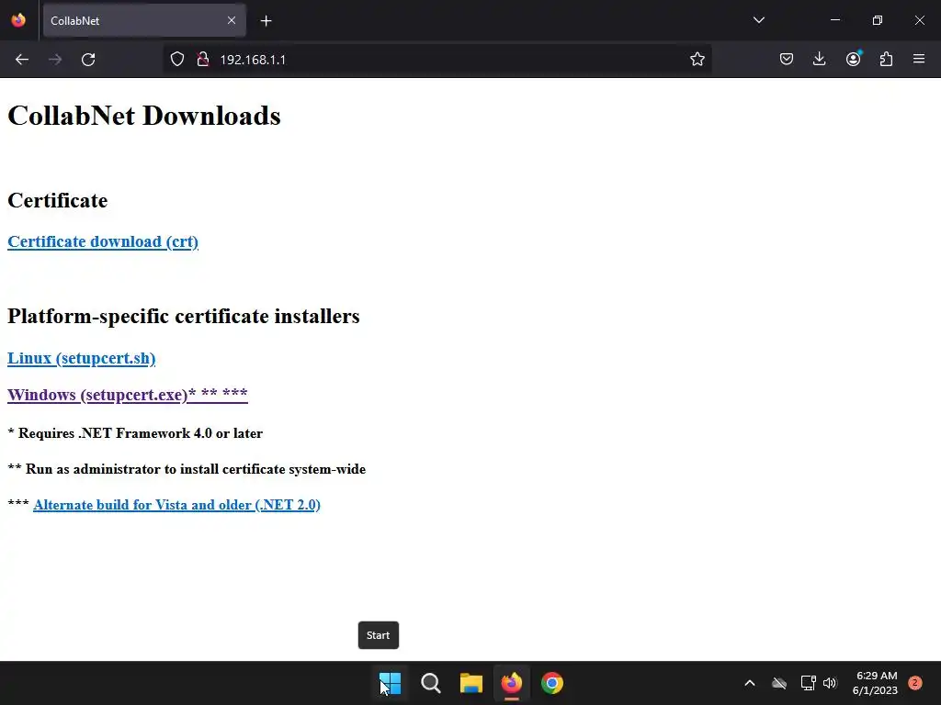Open the Firefox application menu

pyautogui.click(x=919, y=60)
